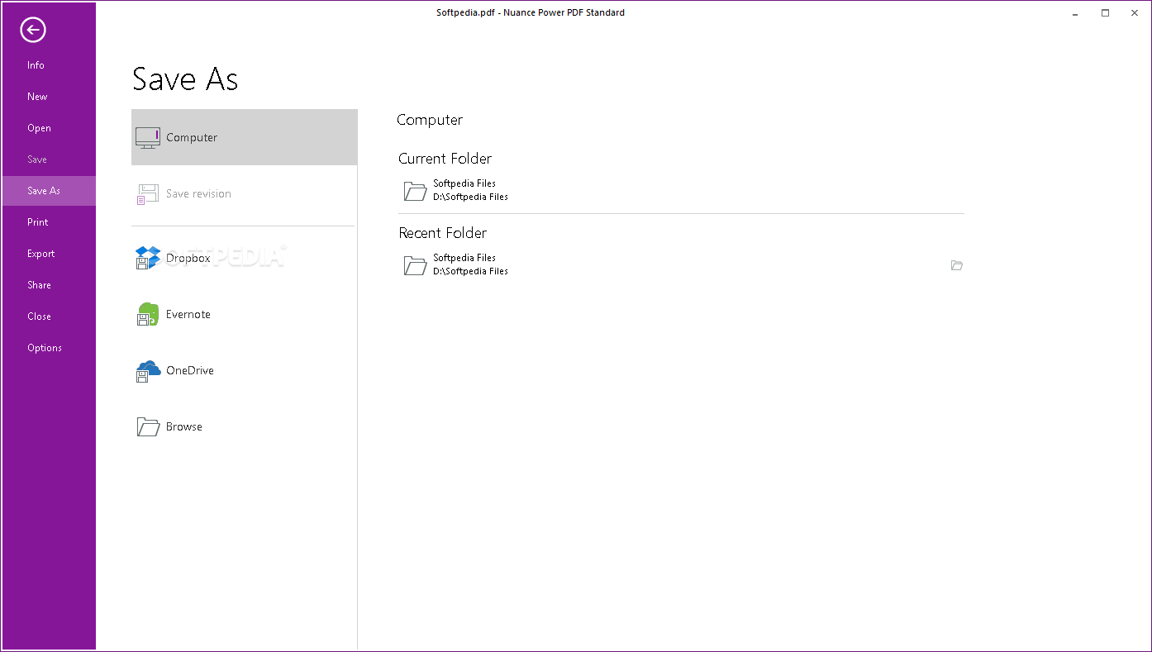Choose OneDrive as save destination
This screenshot has width=1152, height=652.
244,370
